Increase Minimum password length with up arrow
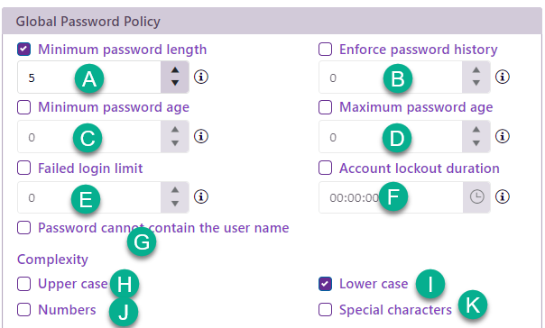 [175, 70]
